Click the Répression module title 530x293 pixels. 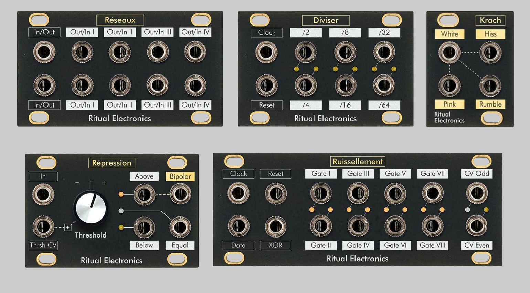112,163
